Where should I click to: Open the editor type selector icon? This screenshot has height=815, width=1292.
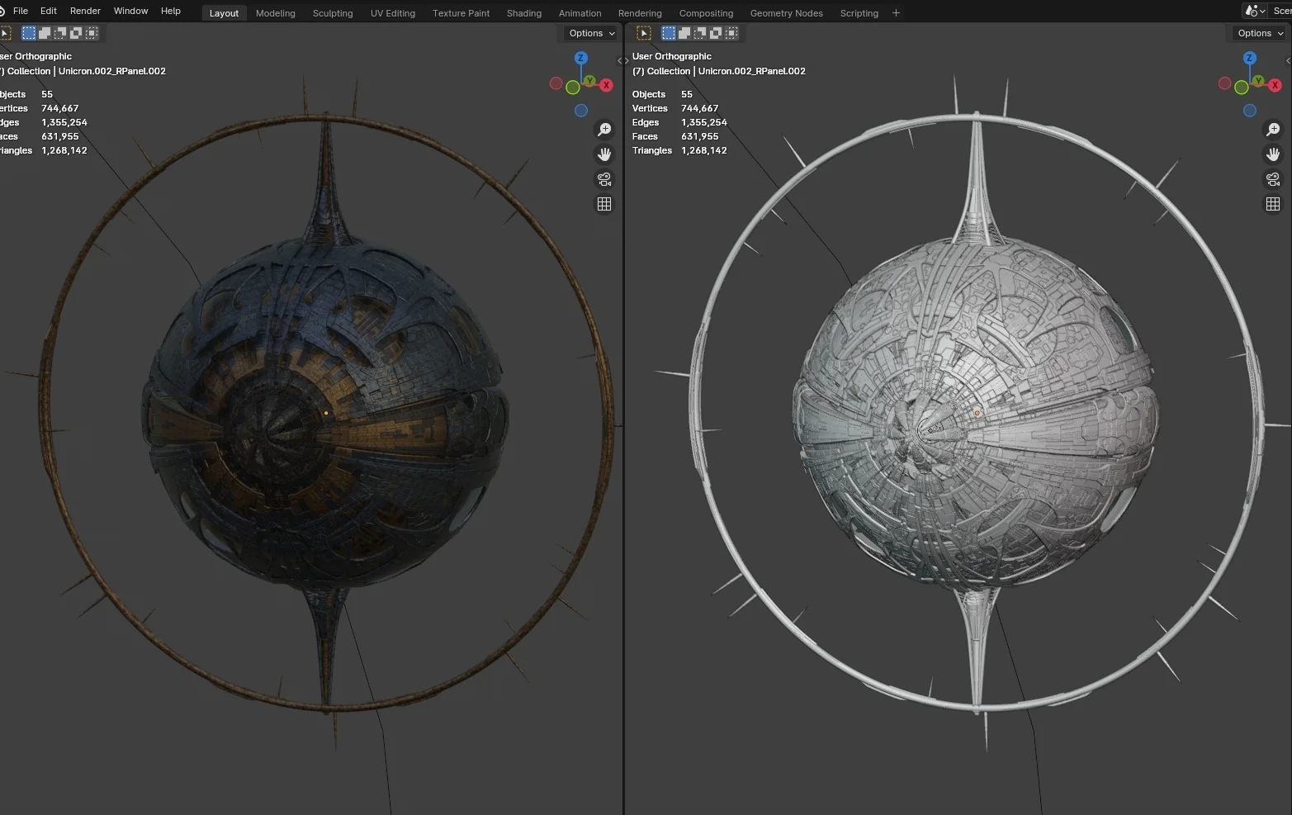coord(643,32)
